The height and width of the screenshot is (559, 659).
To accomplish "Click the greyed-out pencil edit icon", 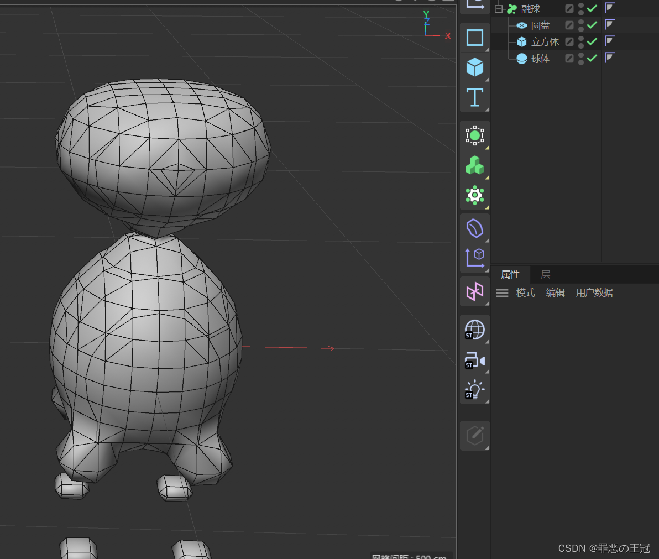I will (475, 436).
